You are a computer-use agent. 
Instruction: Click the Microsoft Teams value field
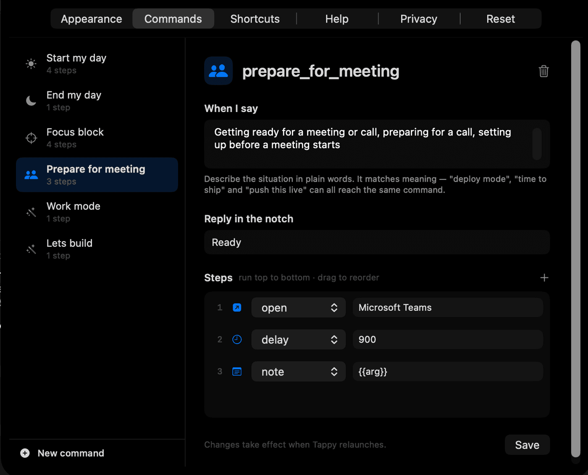(448, 308)
